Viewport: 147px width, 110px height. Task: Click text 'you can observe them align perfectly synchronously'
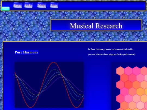click(x=112, y=54)
